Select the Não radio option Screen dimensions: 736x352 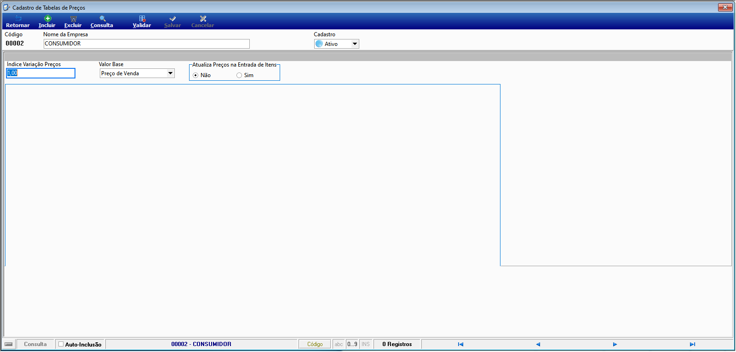(195, 75)
